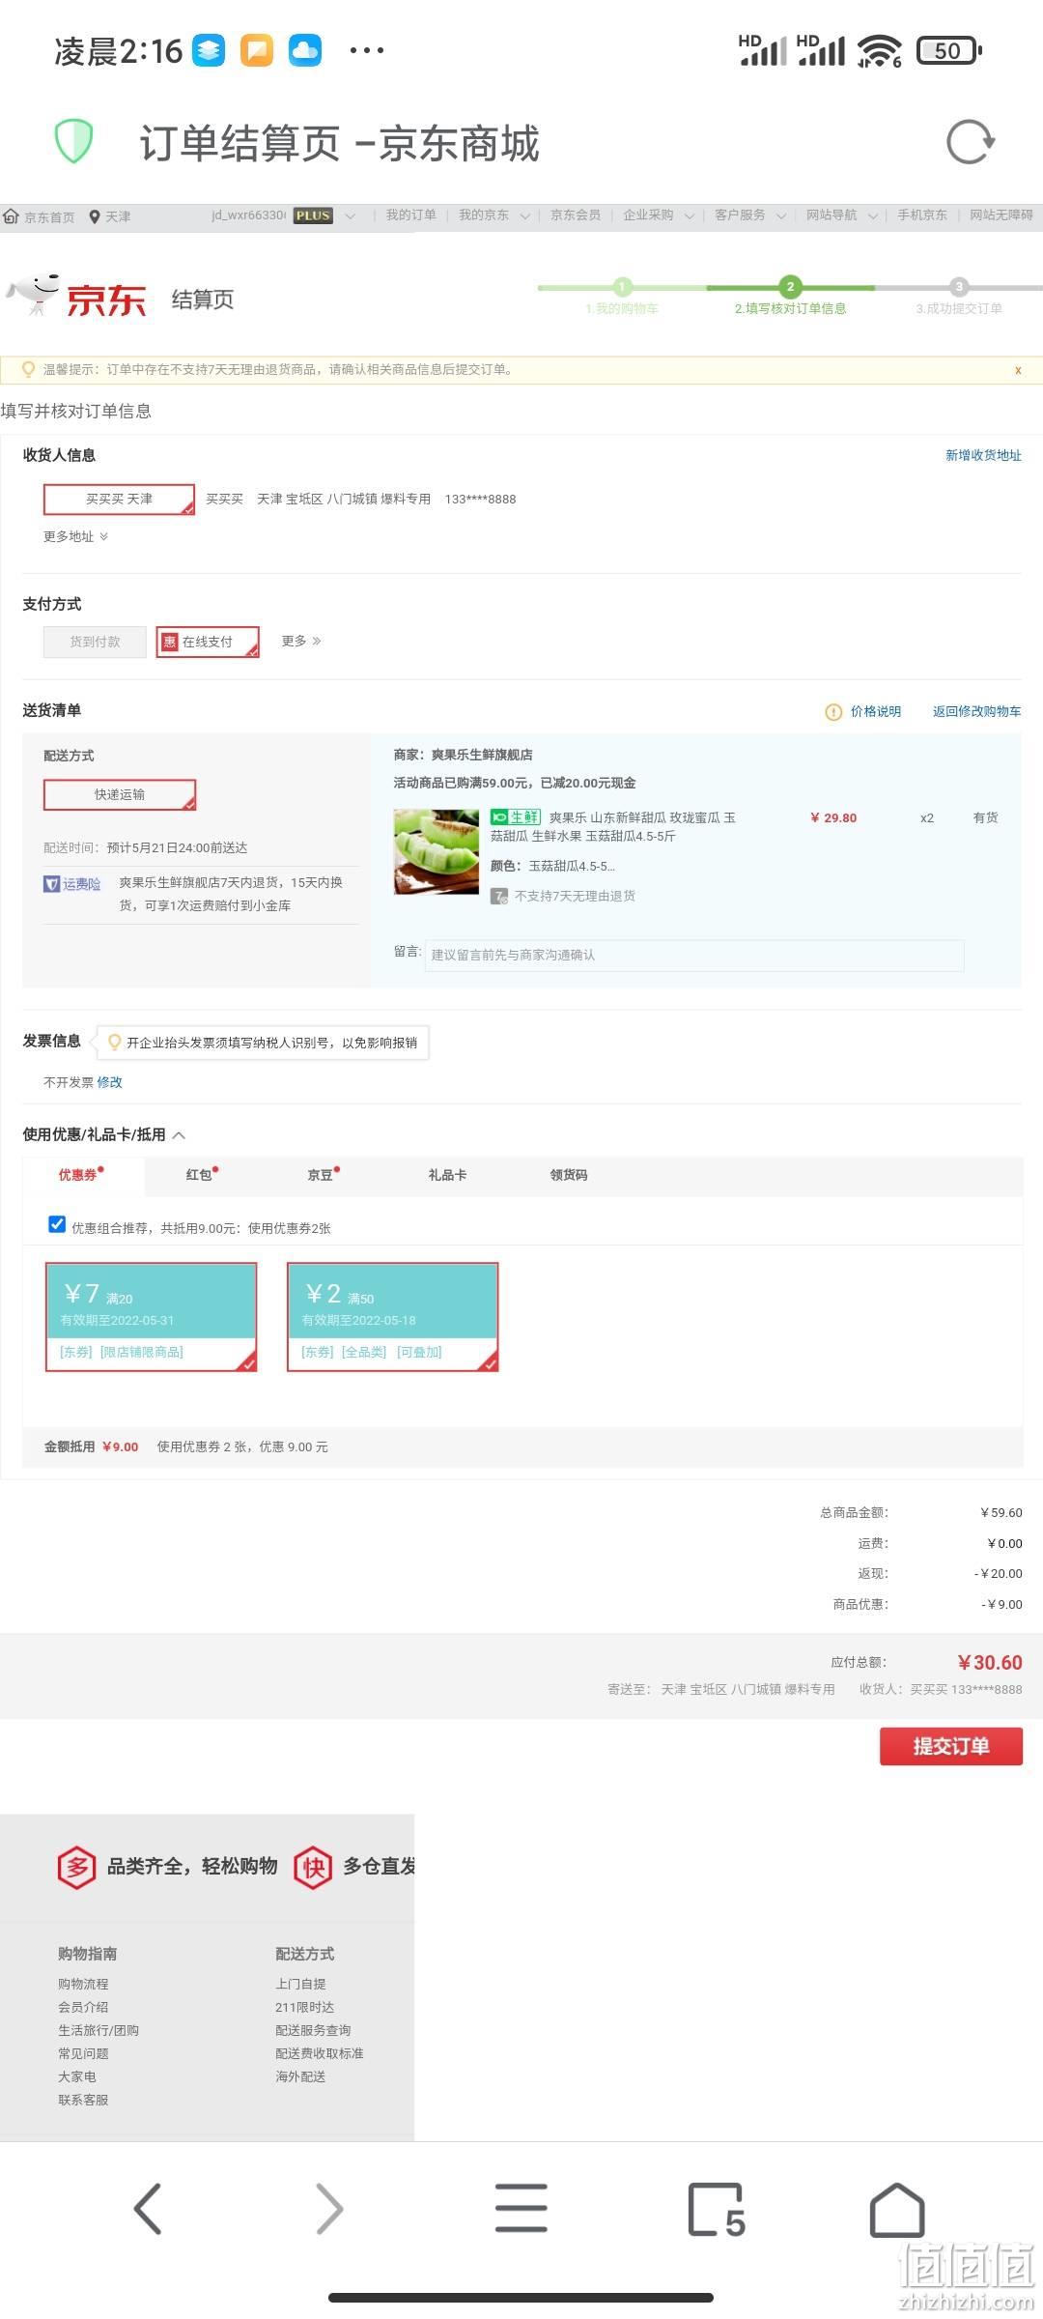The image size is (1043, 2319).
Task: Click the modify invoice link
Action: coord(110,1082)
